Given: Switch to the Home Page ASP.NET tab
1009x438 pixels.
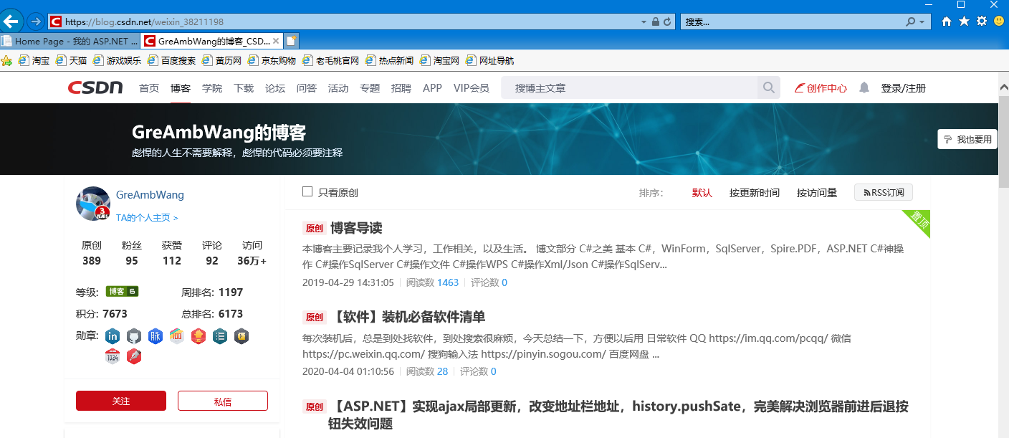Looking at the screenshot, I should coord(70,41).
